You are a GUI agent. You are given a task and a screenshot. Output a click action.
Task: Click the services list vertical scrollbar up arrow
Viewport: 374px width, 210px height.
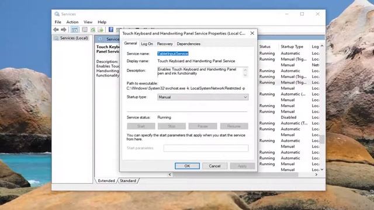tap(322, 46)
